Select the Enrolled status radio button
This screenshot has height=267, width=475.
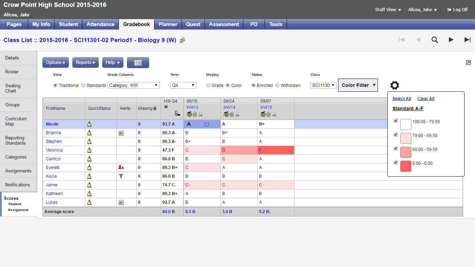253,85
